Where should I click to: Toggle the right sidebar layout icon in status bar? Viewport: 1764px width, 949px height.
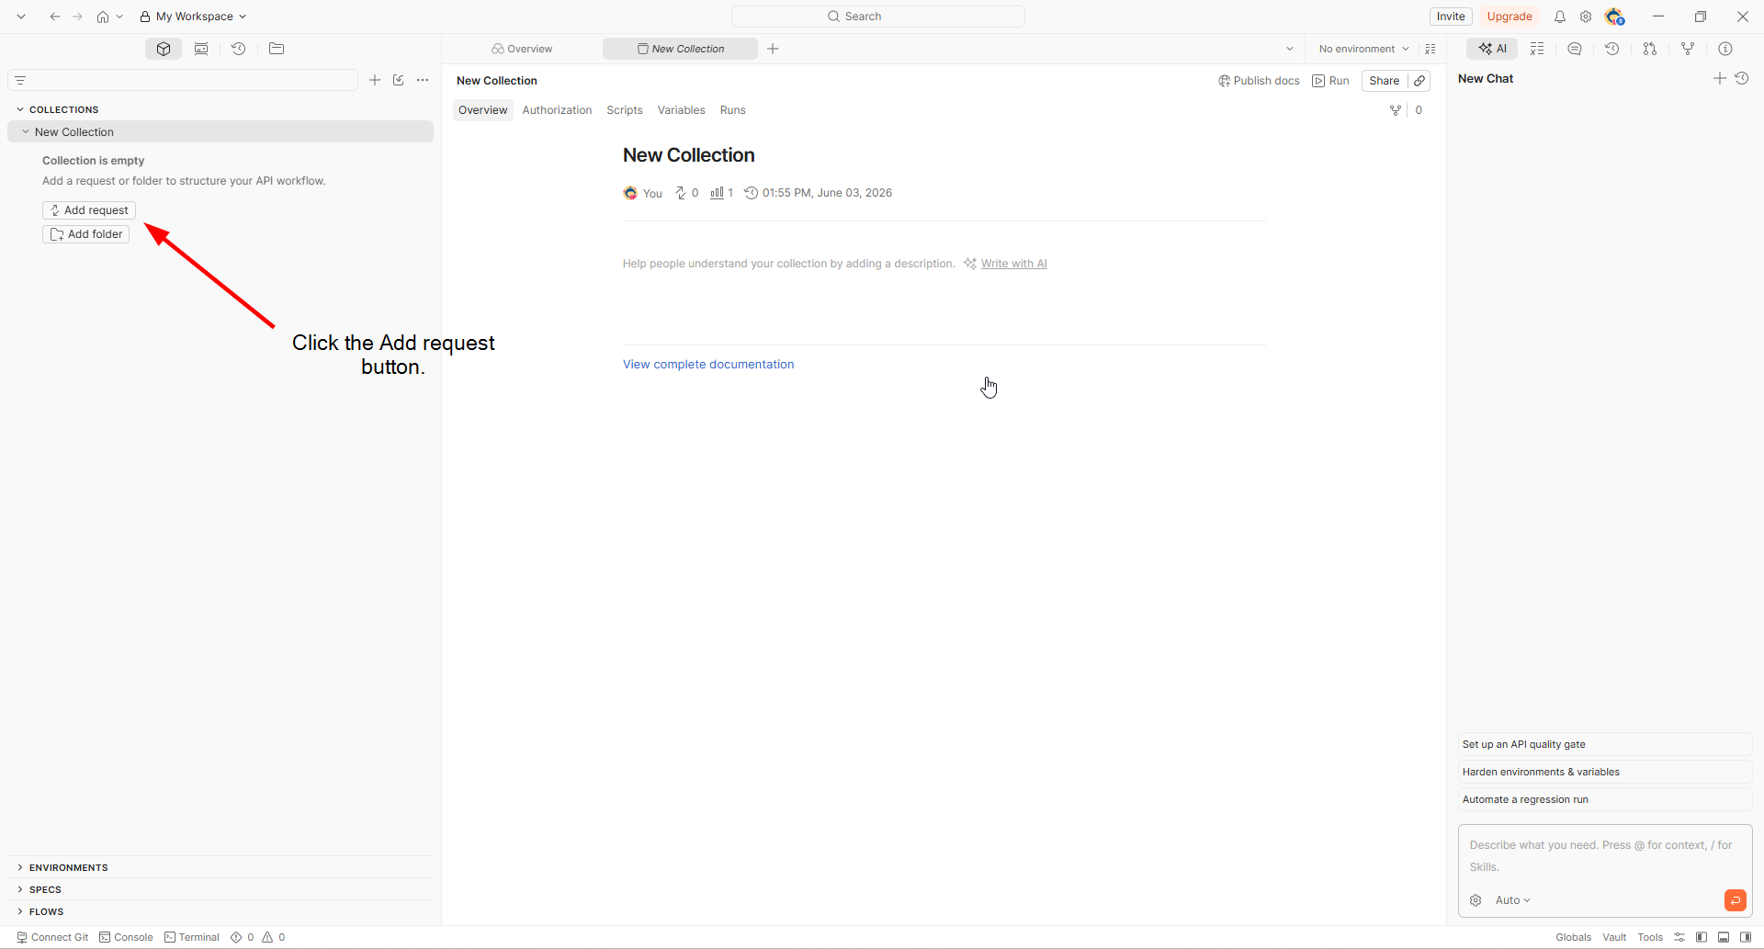(x=1746, y=937)
